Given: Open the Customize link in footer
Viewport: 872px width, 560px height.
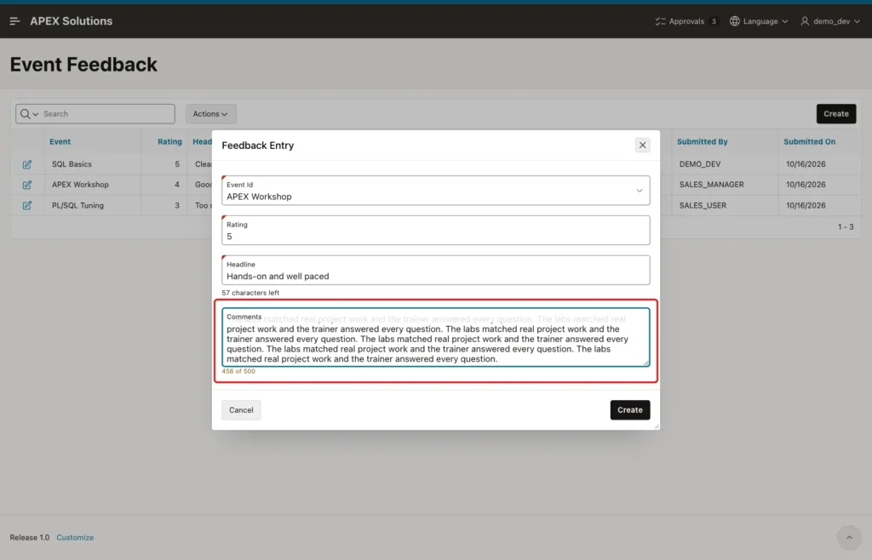Looking at the screenshot, I should coord(75,537).
